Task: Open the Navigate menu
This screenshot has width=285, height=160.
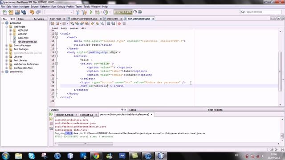Action: tap(24, 7)
